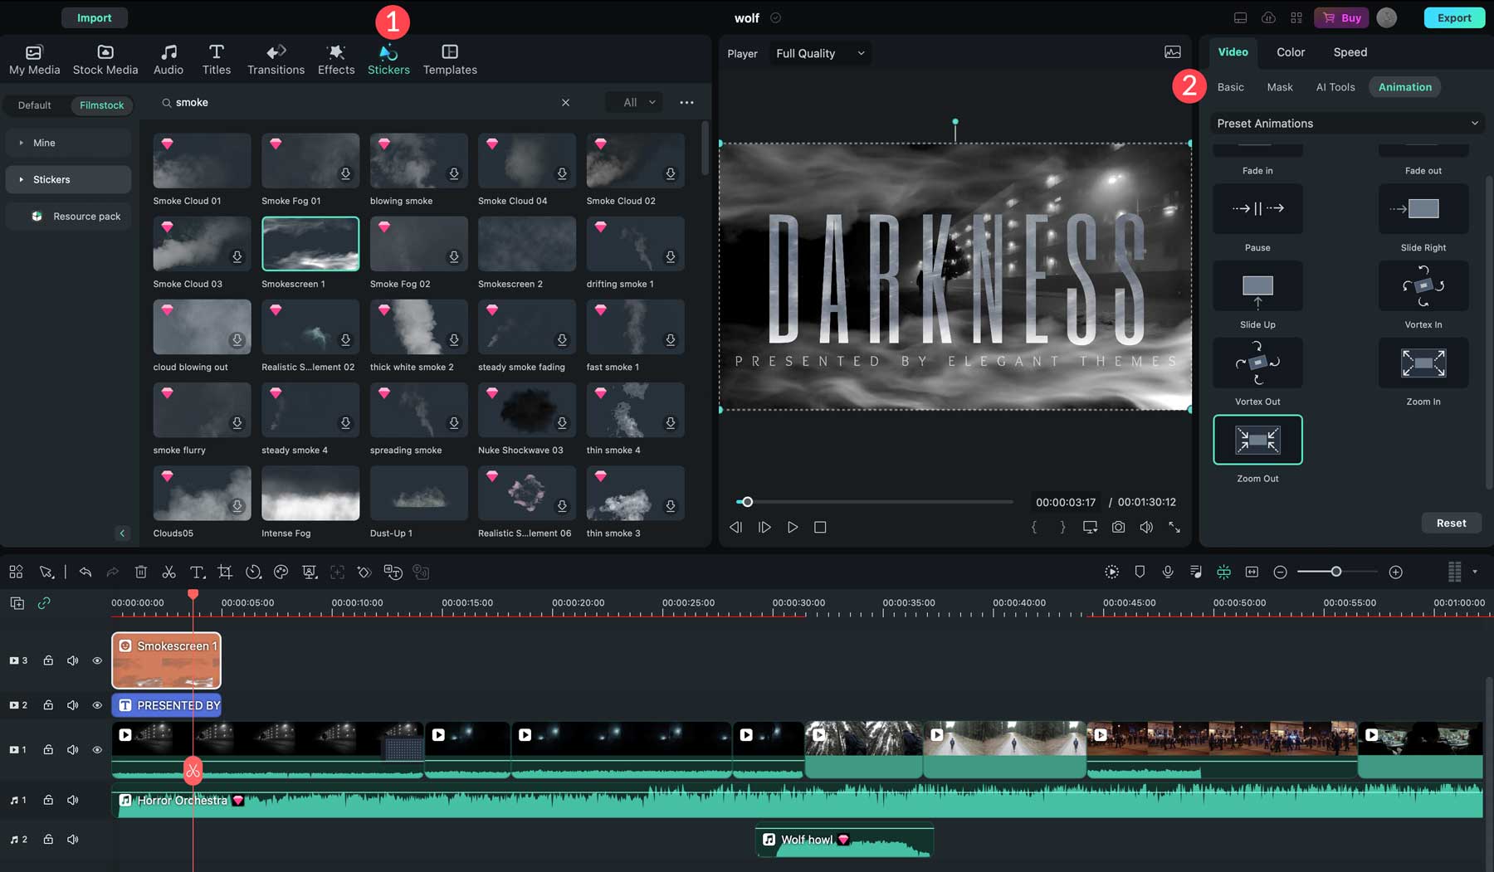Open the All filter dropdown
The width and height of the screenshot is (1494, 872).
(634, 103)
